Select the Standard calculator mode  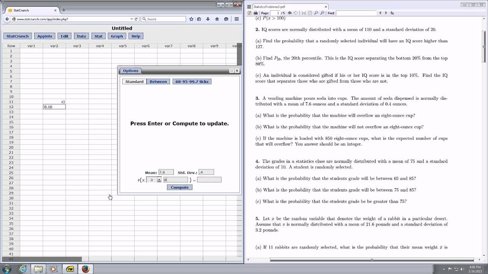pyautogui.click(x=135, y=81)
